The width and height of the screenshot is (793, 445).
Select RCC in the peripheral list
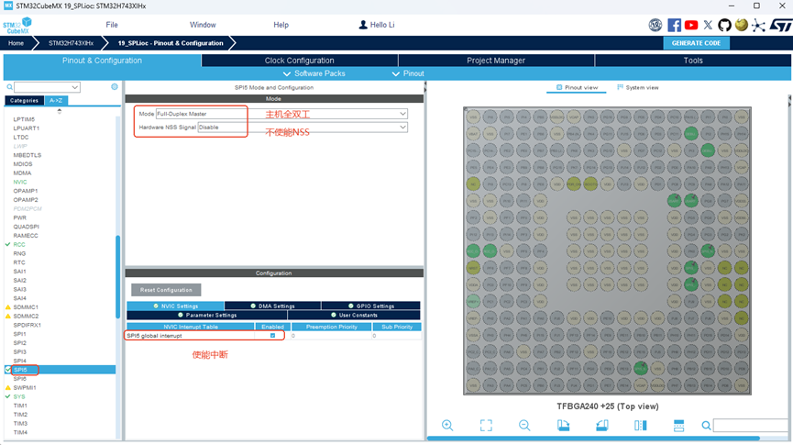coord(19,245)
